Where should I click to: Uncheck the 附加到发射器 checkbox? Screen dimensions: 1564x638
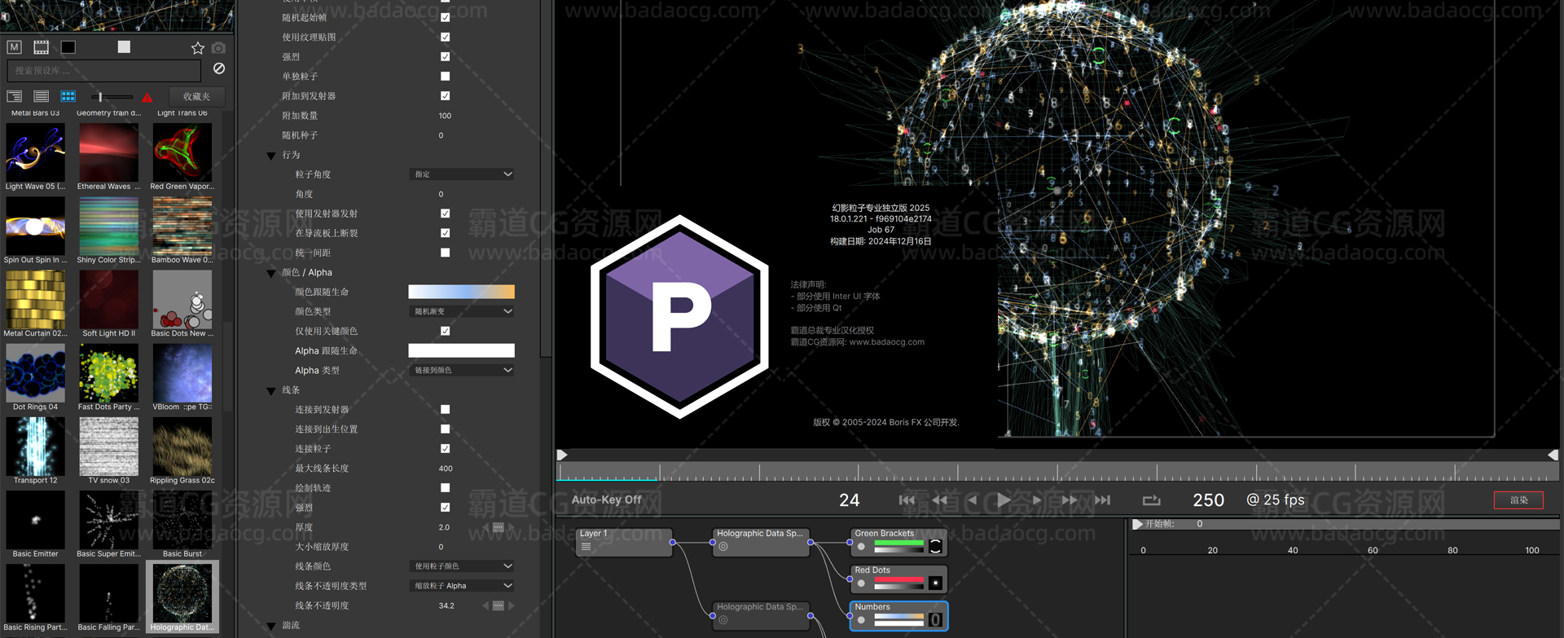coord(445,96)
